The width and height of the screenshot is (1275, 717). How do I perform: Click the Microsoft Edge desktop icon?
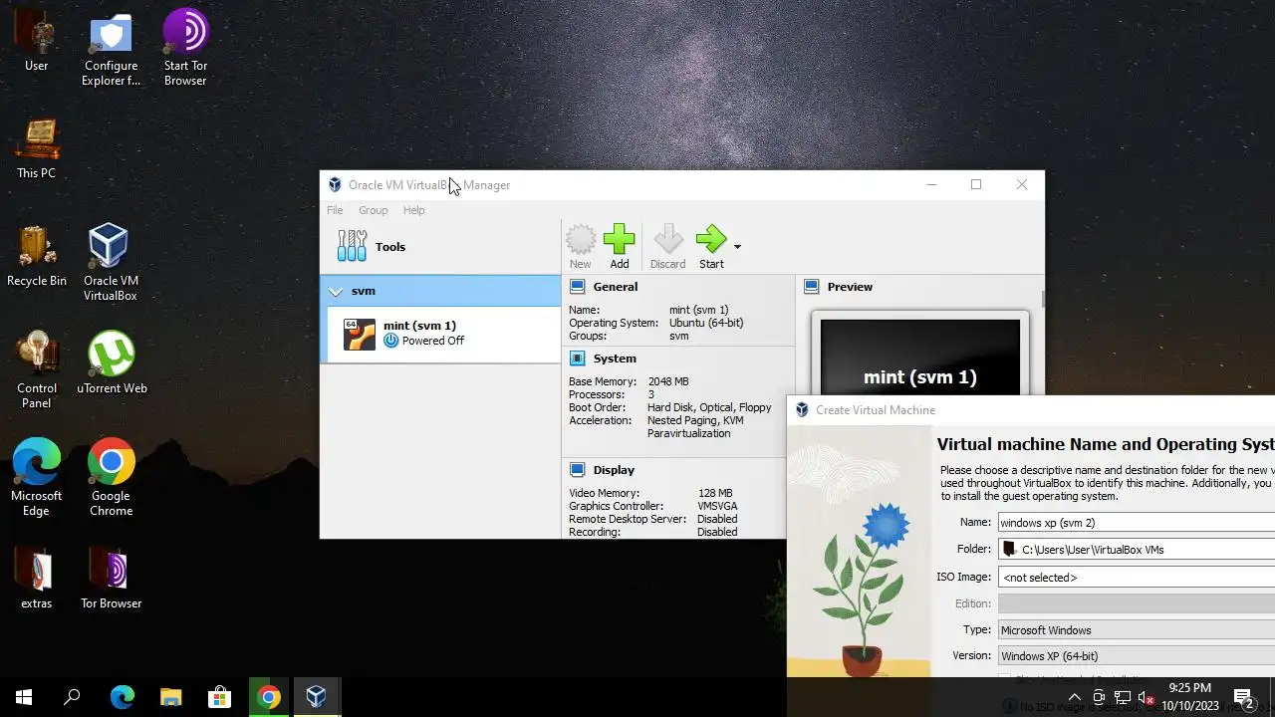(x=37, y=477)
